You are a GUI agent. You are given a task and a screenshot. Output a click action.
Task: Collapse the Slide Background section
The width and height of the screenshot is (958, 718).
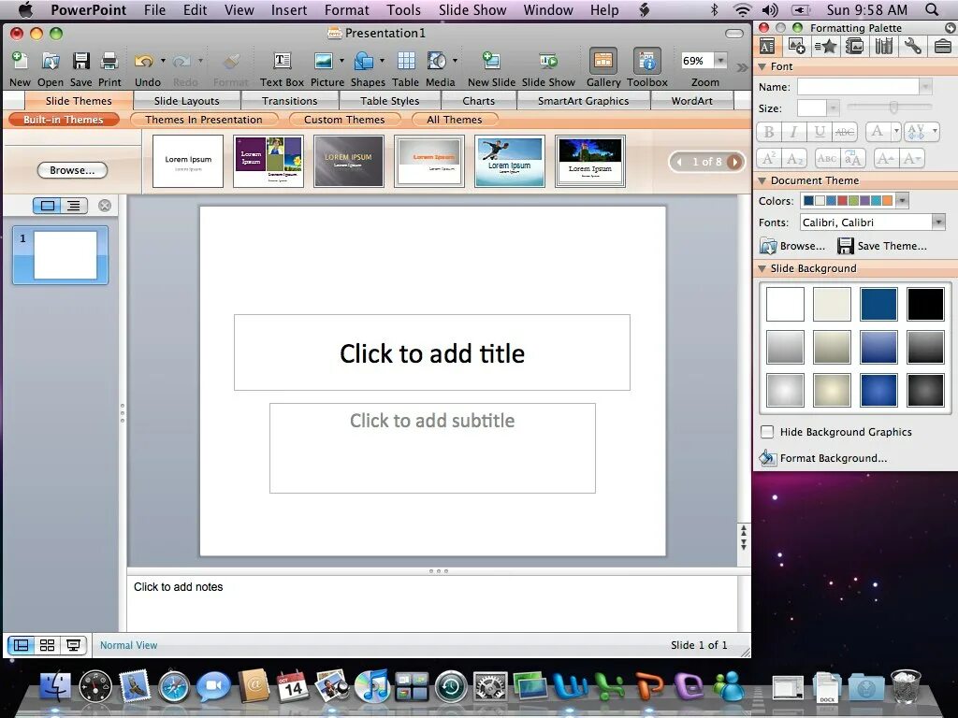click(762, 268)
